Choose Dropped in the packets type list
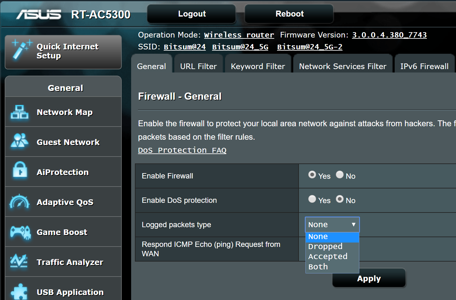 (x=332, y=247)
